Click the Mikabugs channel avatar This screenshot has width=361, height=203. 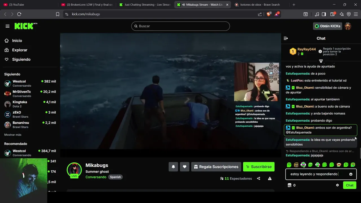pos(74,170)
